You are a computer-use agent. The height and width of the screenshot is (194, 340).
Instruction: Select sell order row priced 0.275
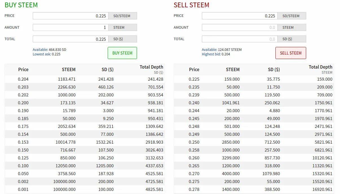[254, 182]
